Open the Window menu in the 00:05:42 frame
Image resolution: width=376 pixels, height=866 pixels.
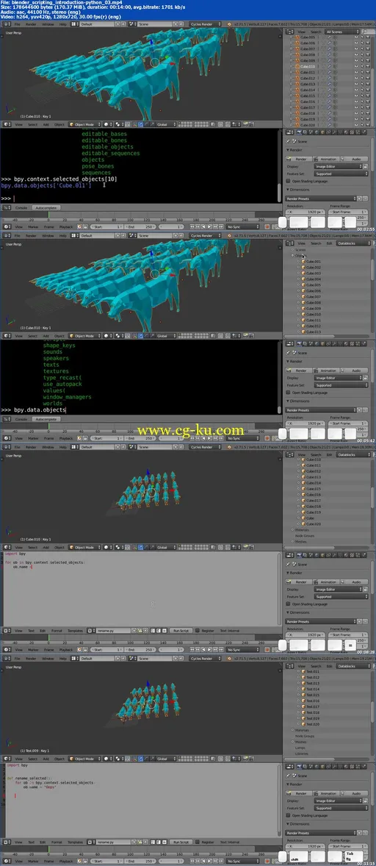pyautogui.click(x=48, y=236)
